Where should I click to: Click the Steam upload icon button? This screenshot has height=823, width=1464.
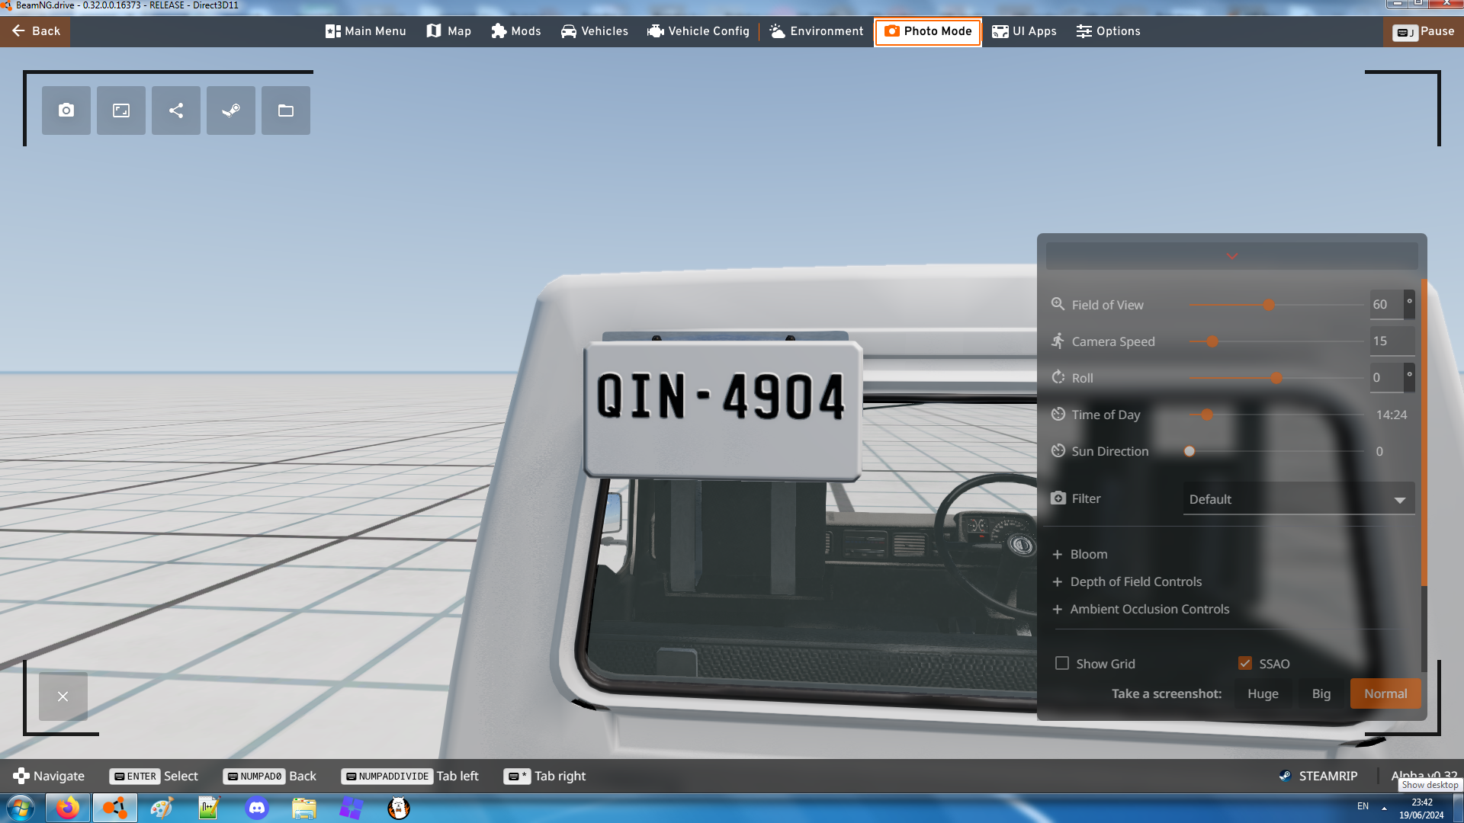point(231,110)
